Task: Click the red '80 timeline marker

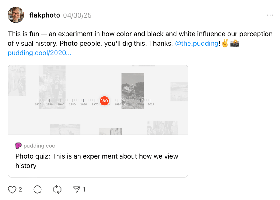Action: (x=104, y=101)
